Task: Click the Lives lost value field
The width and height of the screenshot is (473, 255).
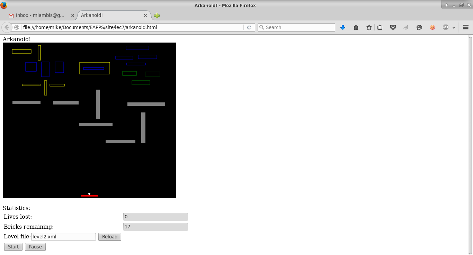Action: coord(155,217)
